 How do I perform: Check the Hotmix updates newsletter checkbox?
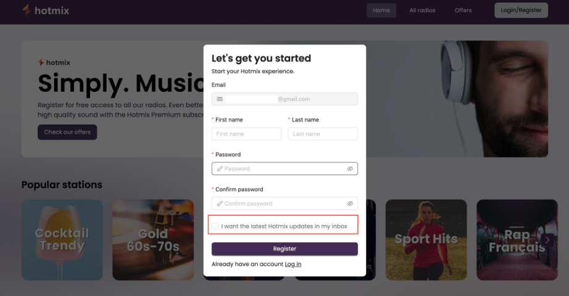215,226
